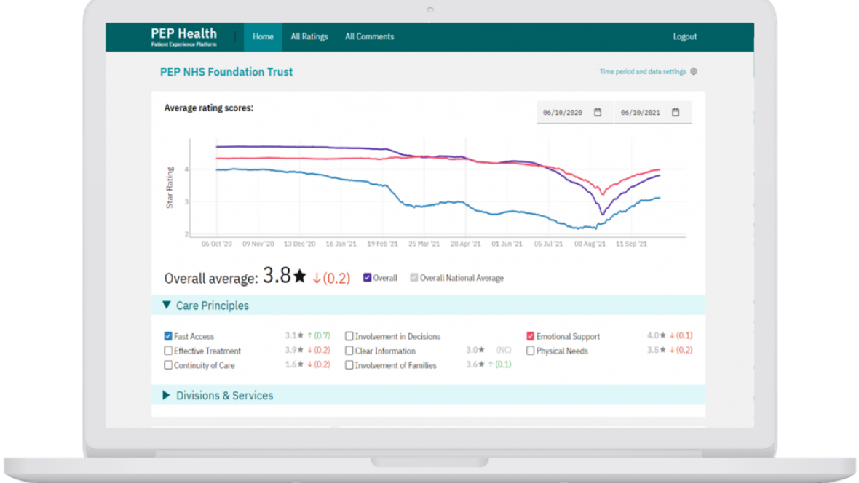Open Time period and data settings
The image size is (859, 483).
point(643,72)
